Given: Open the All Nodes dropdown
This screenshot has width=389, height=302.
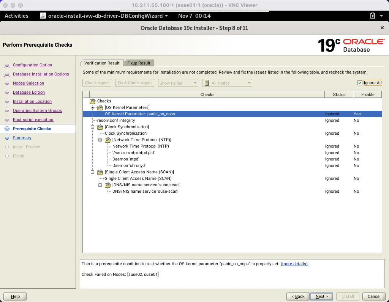Looking at the screenshot, I should click(x=227, y=83).
